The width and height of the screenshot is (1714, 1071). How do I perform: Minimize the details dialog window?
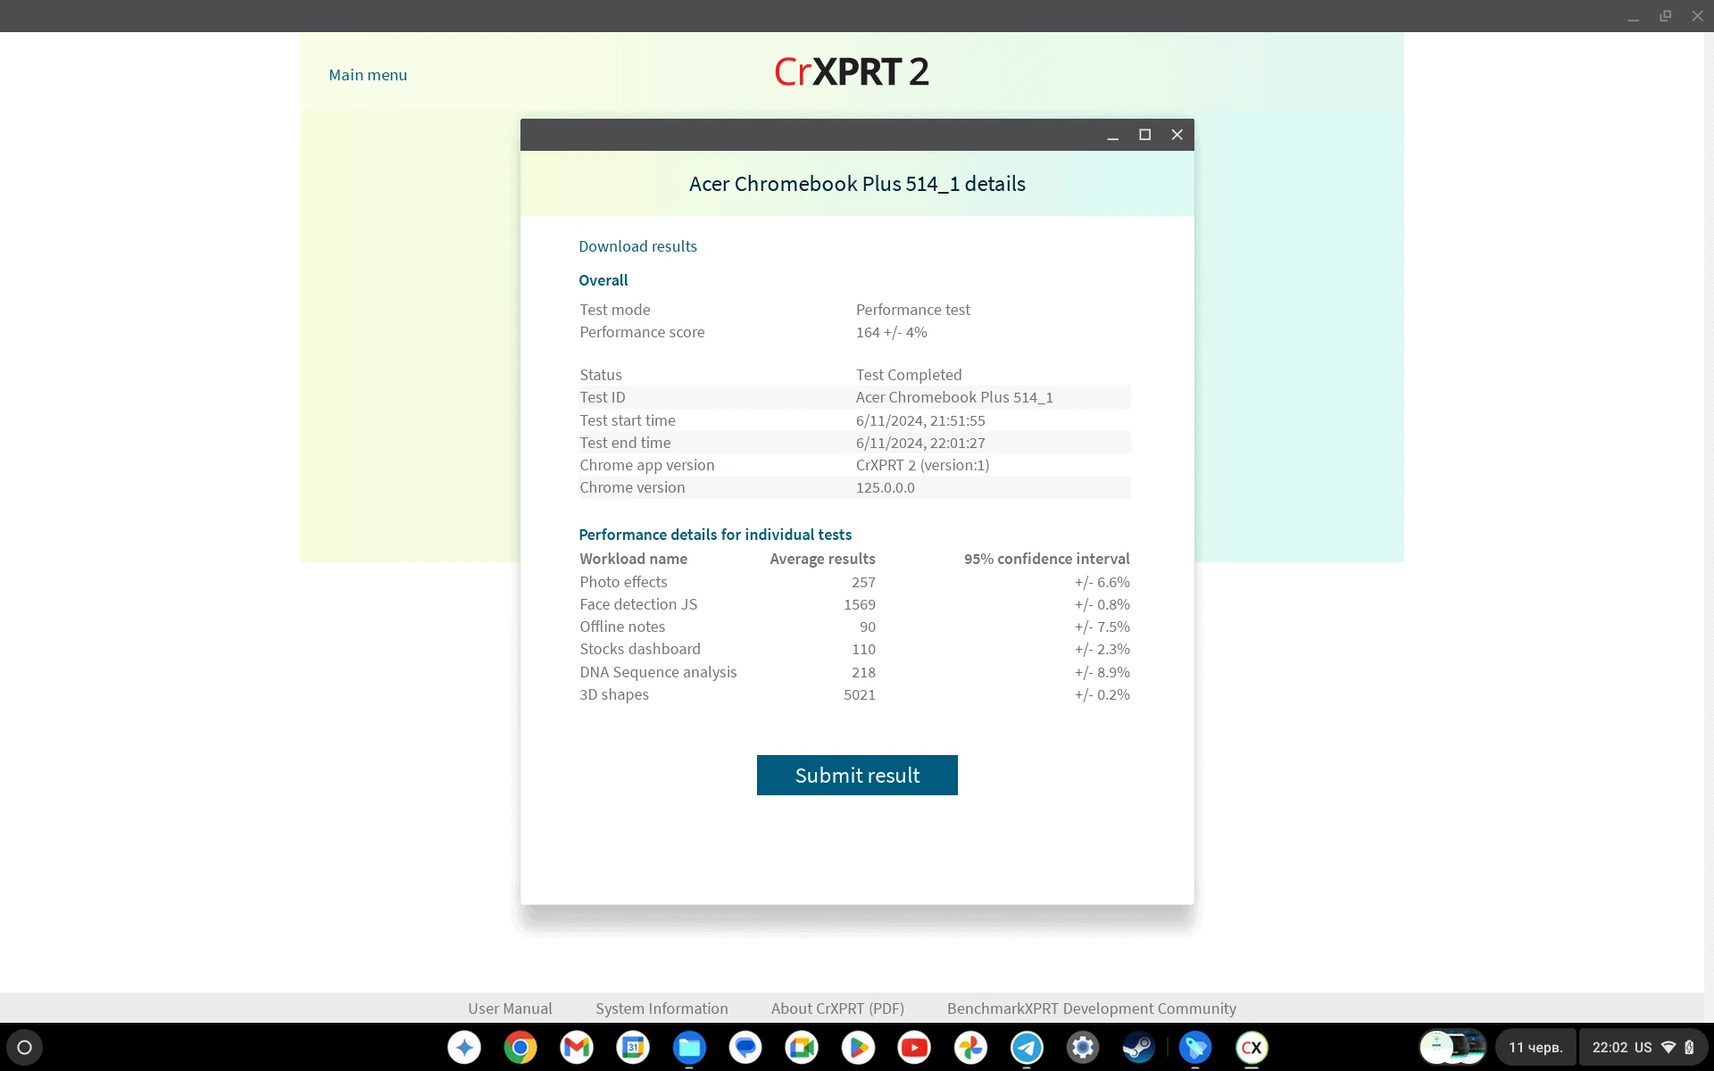(x=1112, y=135)
